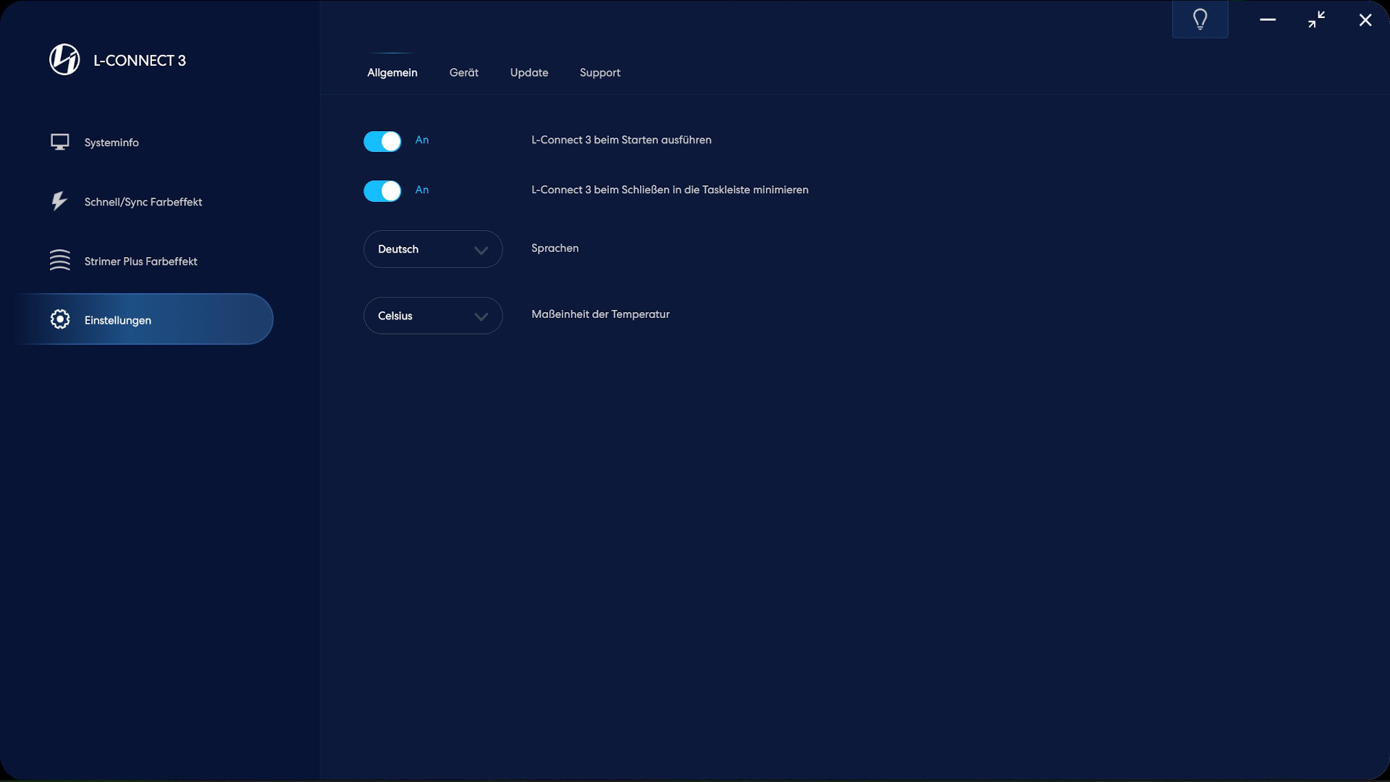1390x782 pixels.
Task: Turn off minimize to Taskleiste toggle
Action: point(382,191)
